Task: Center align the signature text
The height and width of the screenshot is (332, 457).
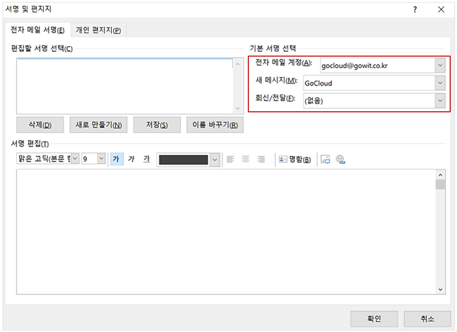Action: click(245, 160)
